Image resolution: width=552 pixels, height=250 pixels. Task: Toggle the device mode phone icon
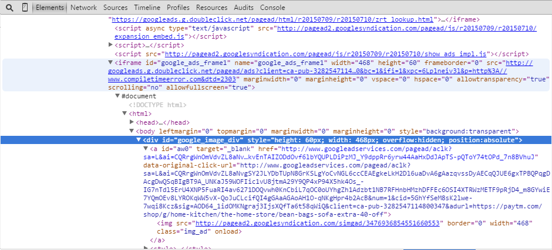point(25,8)
